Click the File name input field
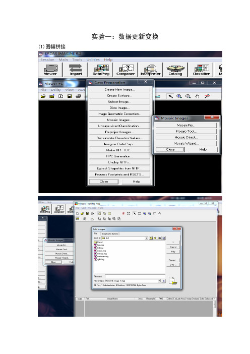Viewport: 250px width, 354px height. tap(135, 276)
